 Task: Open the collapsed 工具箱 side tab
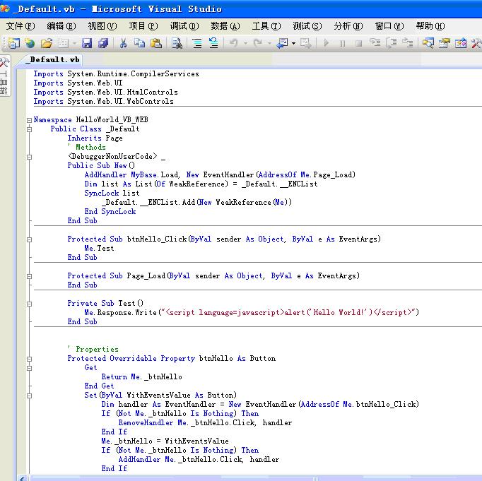5,76
